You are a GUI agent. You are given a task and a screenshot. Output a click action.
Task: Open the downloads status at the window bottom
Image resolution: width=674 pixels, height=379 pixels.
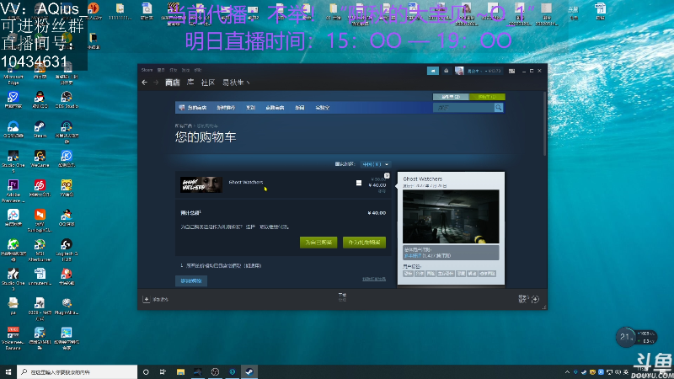click(342, 297)
